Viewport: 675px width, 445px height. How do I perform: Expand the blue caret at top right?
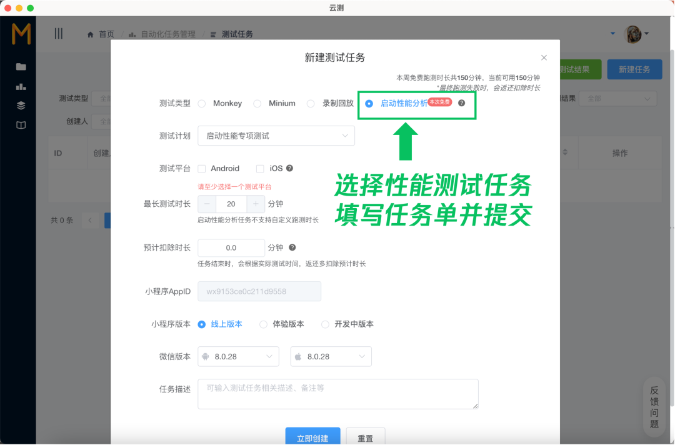[x=612, y=34]
